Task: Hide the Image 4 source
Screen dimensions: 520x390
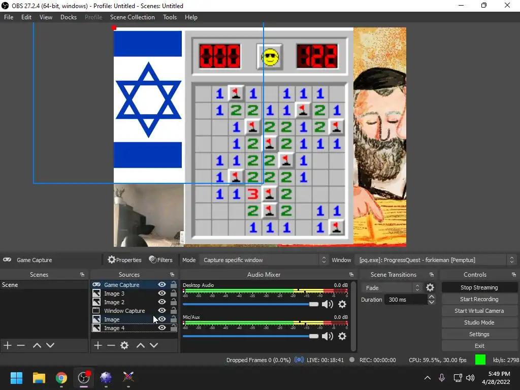Action: 162,328
